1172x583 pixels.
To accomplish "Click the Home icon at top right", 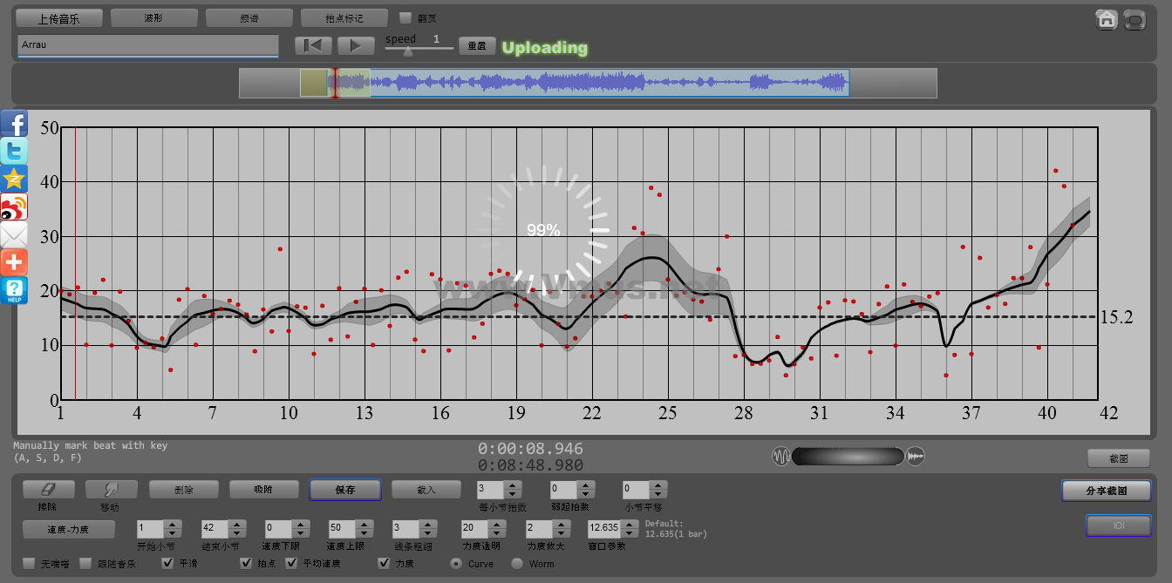I will [1107, 19].
